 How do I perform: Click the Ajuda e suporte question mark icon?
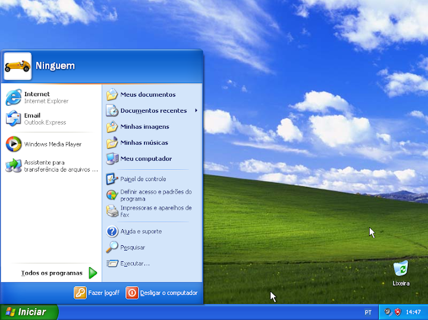112,232
